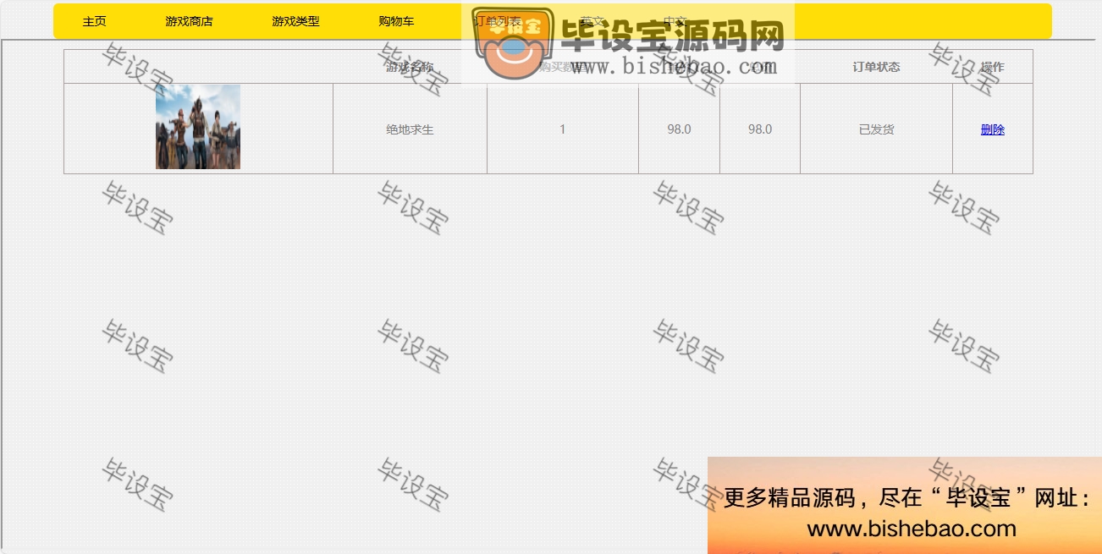Switch language to 英文
Viewport: 1102px width, 554px height.
(592, 21)
